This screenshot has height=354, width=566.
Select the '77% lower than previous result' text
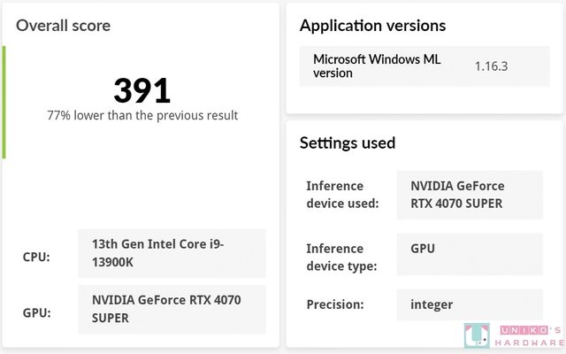[x=141, y=115]
